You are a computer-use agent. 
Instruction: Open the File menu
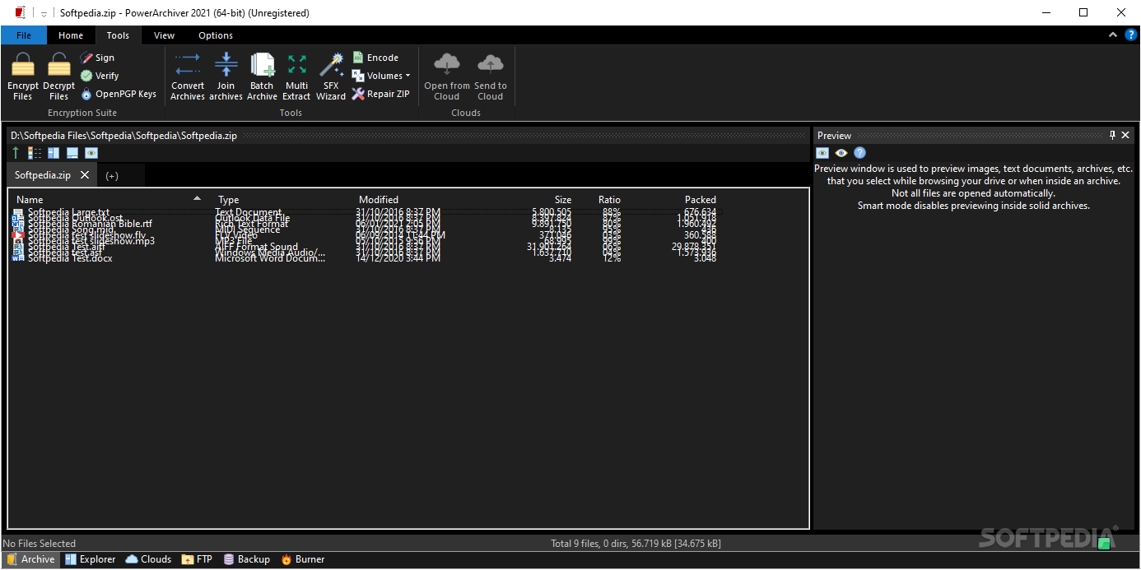click(x=24, y=35)
